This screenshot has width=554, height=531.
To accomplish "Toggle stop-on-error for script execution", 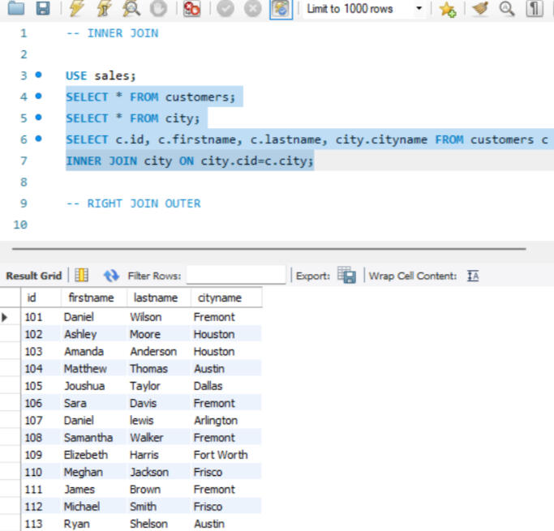I will pos(192,9).
